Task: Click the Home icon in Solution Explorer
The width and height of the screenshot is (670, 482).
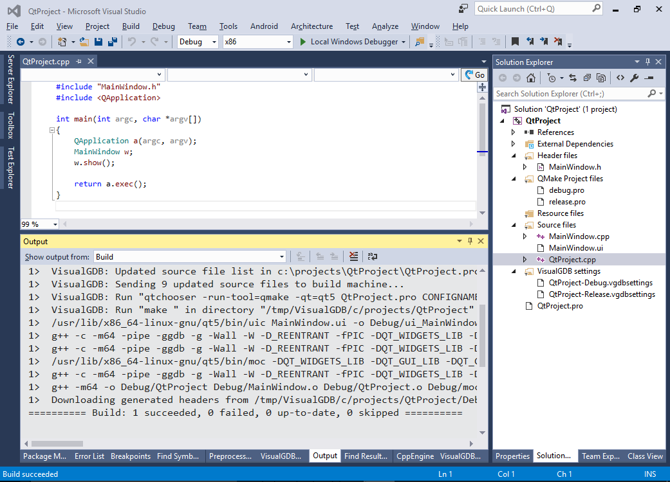Action: tap(531, 78)
